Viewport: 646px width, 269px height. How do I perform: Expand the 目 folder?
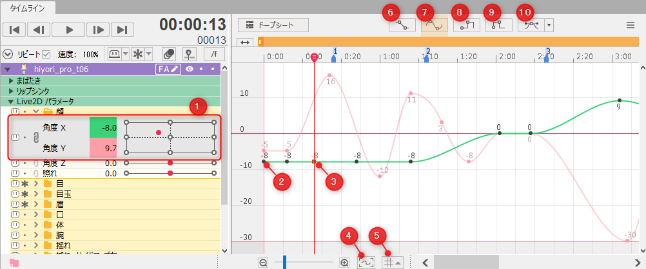click(x=36, y=183)
